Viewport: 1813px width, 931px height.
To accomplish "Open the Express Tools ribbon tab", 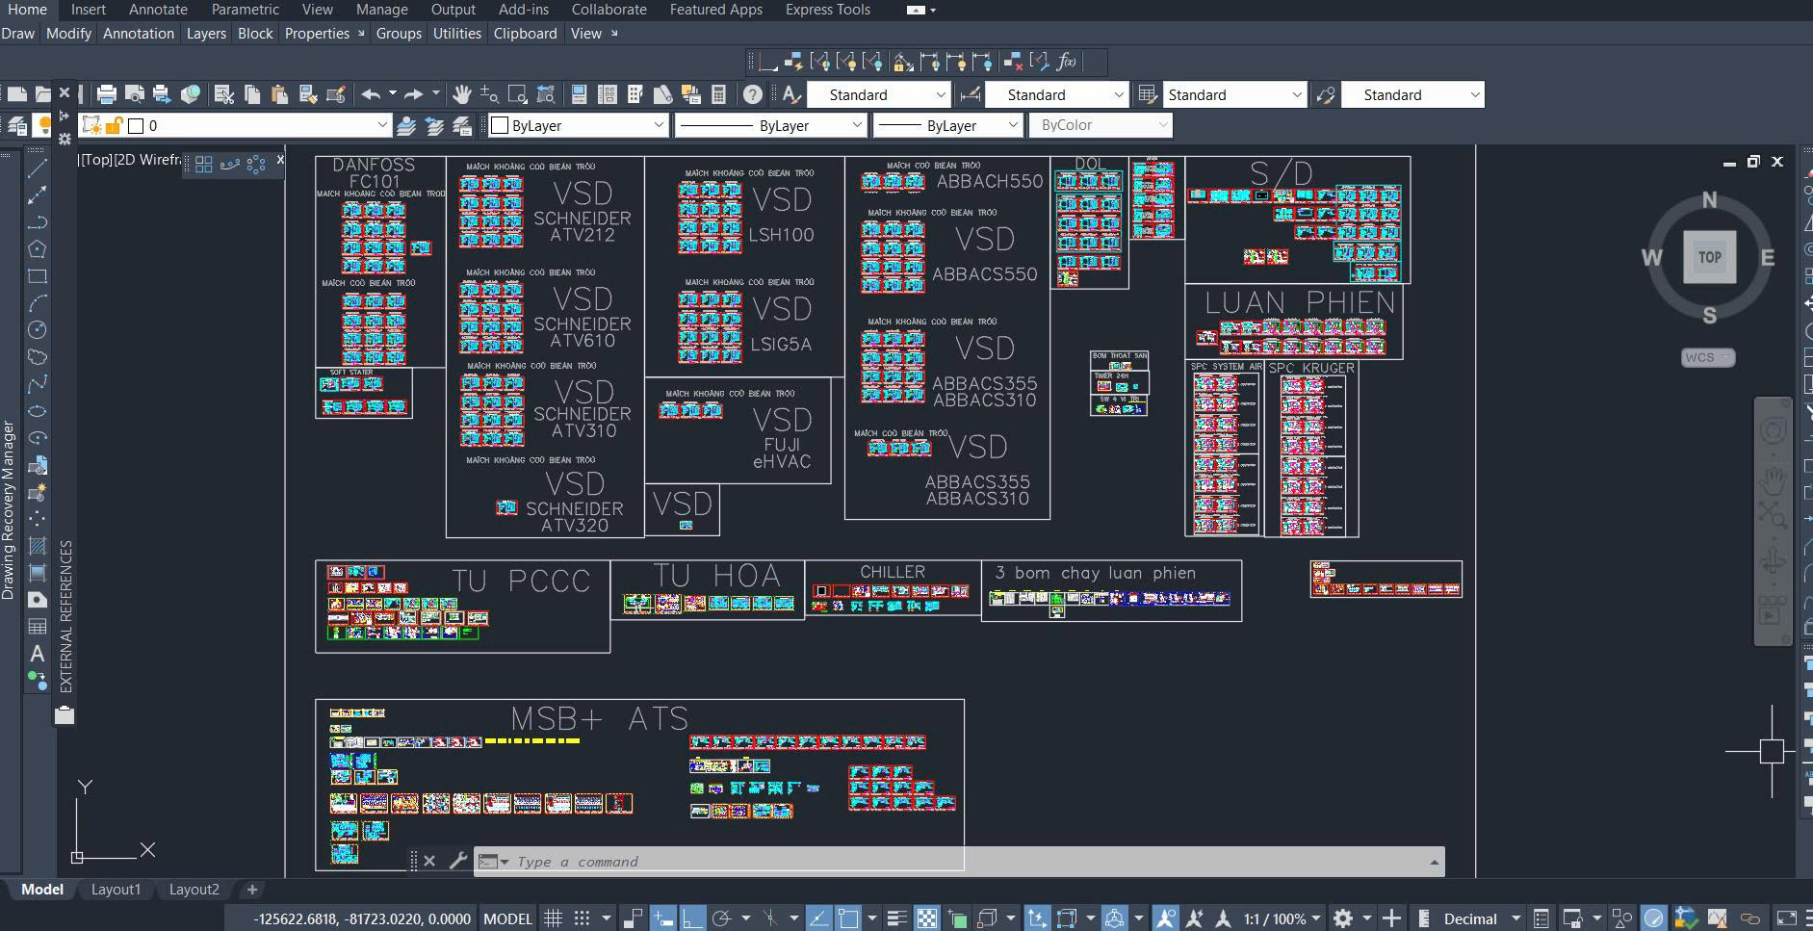I will (x=828, y=10).
